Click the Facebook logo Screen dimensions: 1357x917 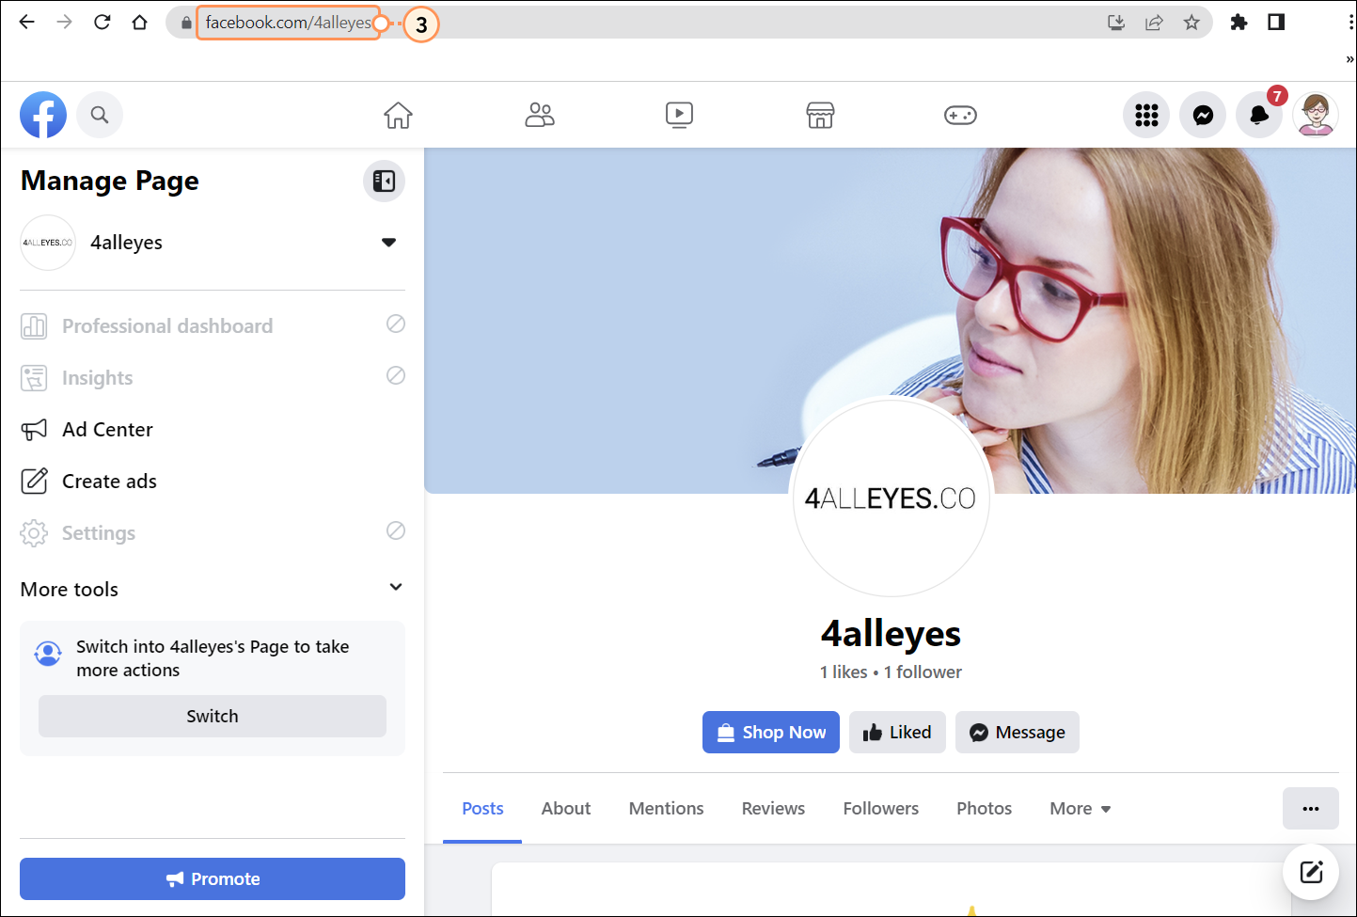[43, 115]
